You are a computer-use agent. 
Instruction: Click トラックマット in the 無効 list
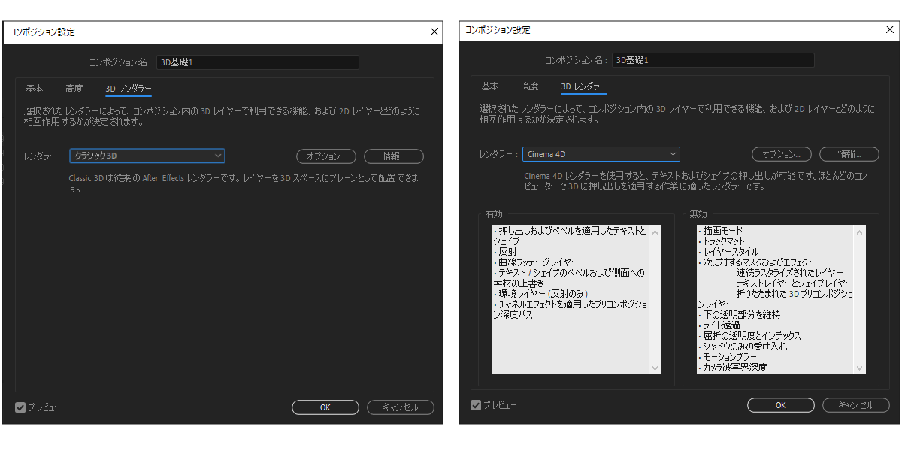[722, 241]
